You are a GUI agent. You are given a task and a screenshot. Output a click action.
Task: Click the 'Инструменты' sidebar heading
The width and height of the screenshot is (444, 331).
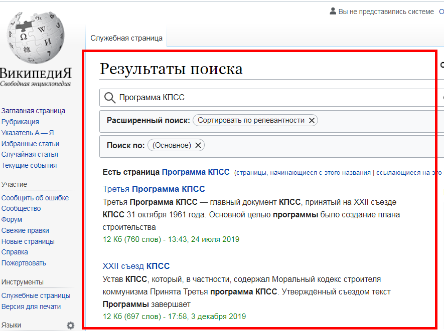pyautogui.click(x=23, y=282)
